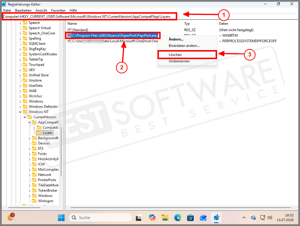
Task: Open Copilot from the taskbar
Action: click(x=152, y=218)
